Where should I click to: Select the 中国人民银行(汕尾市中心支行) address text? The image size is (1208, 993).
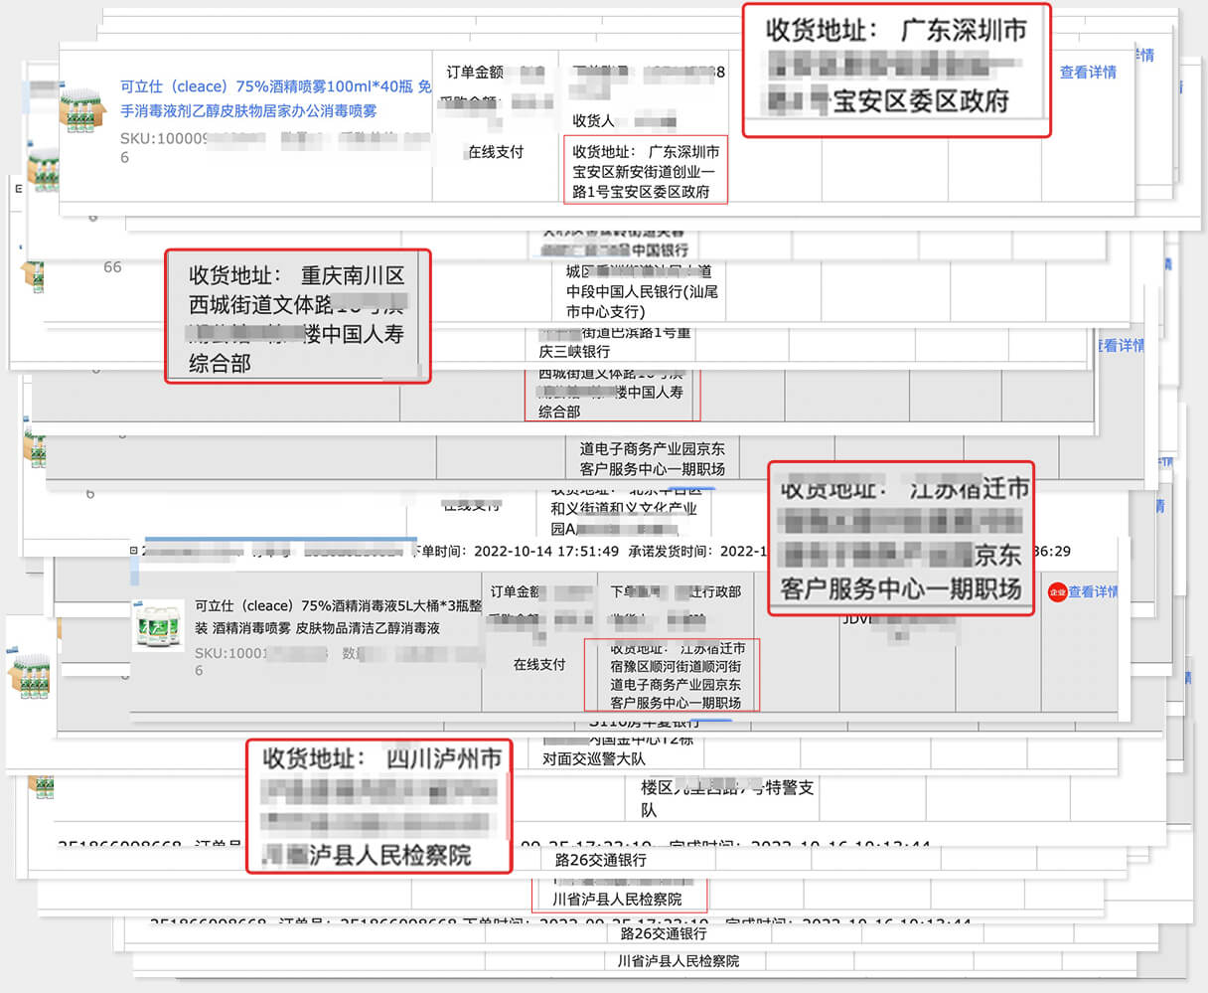pyautogui.click(x=642, y=300)
